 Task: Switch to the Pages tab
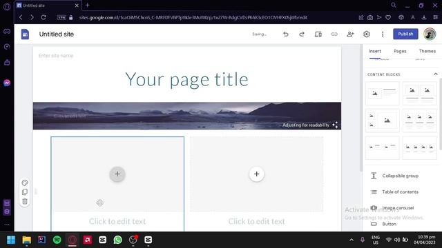[400, 51]
